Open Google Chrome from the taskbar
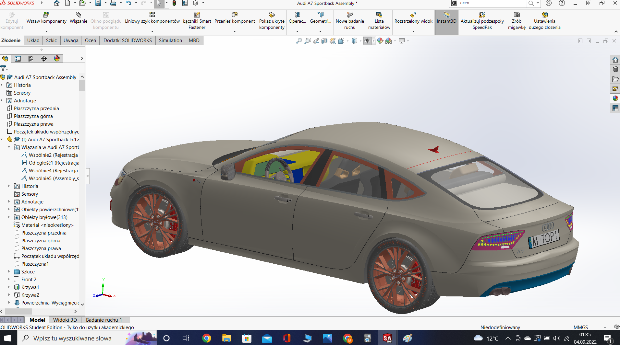The width and height of the screenshot is (620, 345). click(206, 338)
